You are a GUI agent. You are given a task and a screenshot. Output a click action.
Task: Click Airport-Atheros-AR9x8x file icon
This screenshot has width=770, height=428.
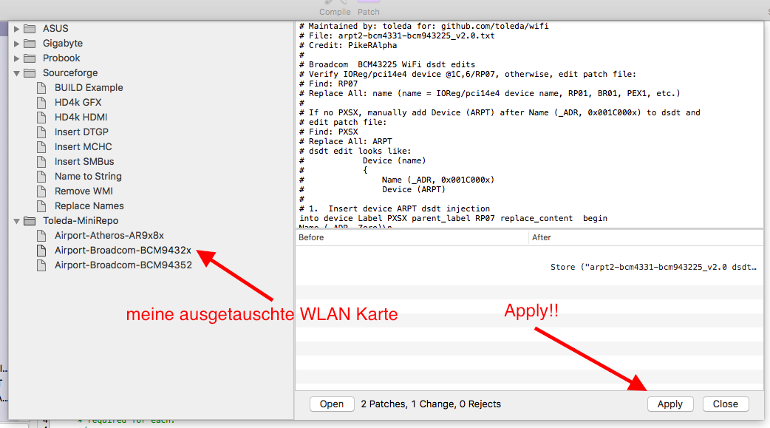click(41, 235)
